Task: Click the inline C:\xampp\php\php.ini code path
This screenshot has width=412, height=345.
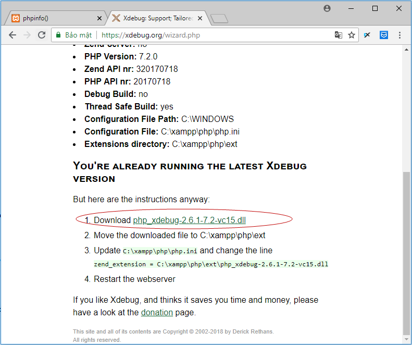Action: 160,251
